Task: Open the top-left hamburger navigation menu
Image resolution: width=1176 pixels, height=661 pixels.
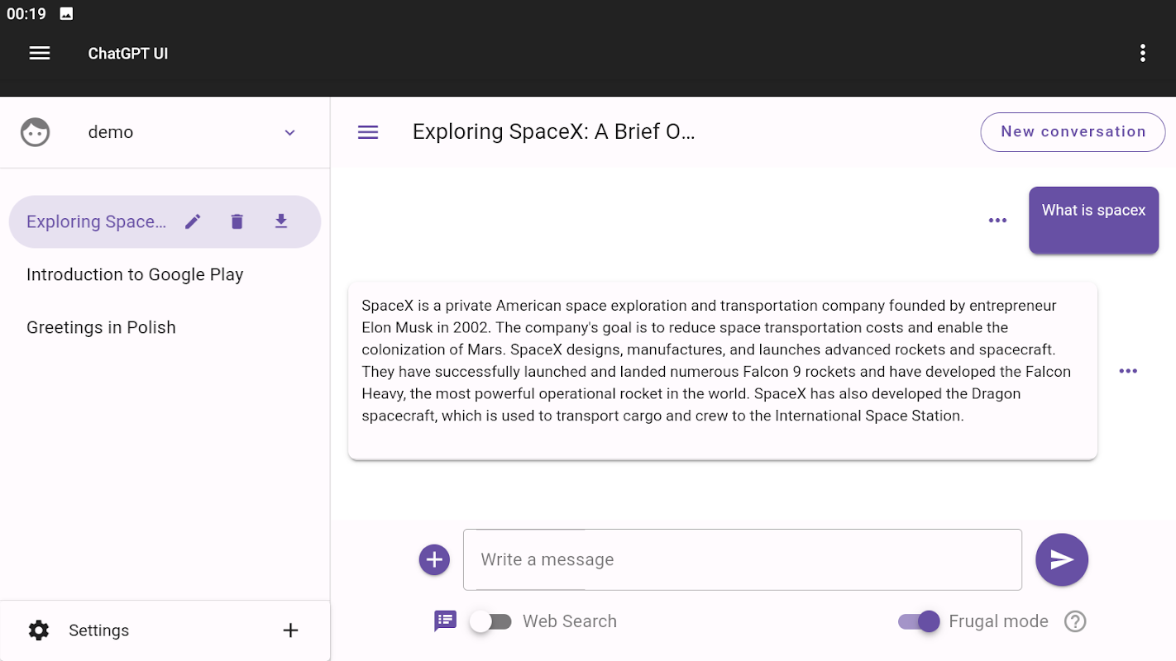Action: (x=40, y=54)
